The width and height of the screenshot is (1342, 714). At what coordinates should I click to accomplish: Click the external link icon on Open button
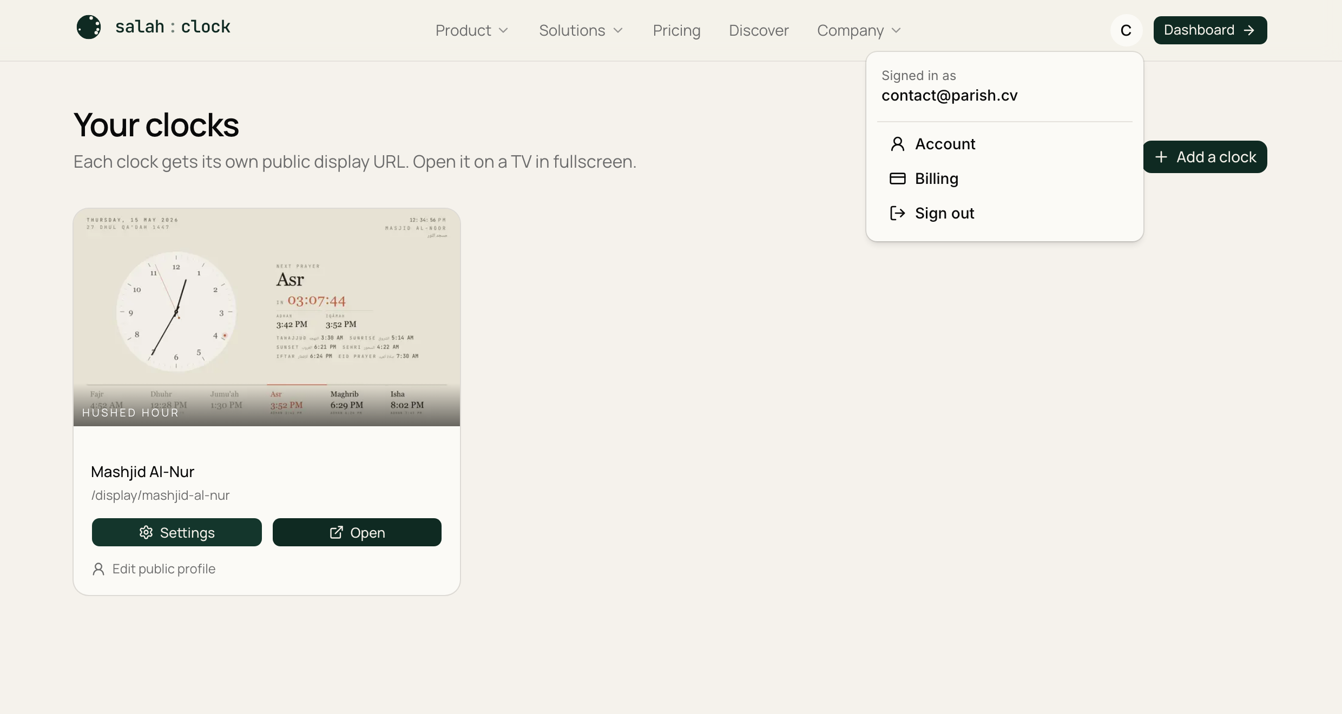point(336,532)
